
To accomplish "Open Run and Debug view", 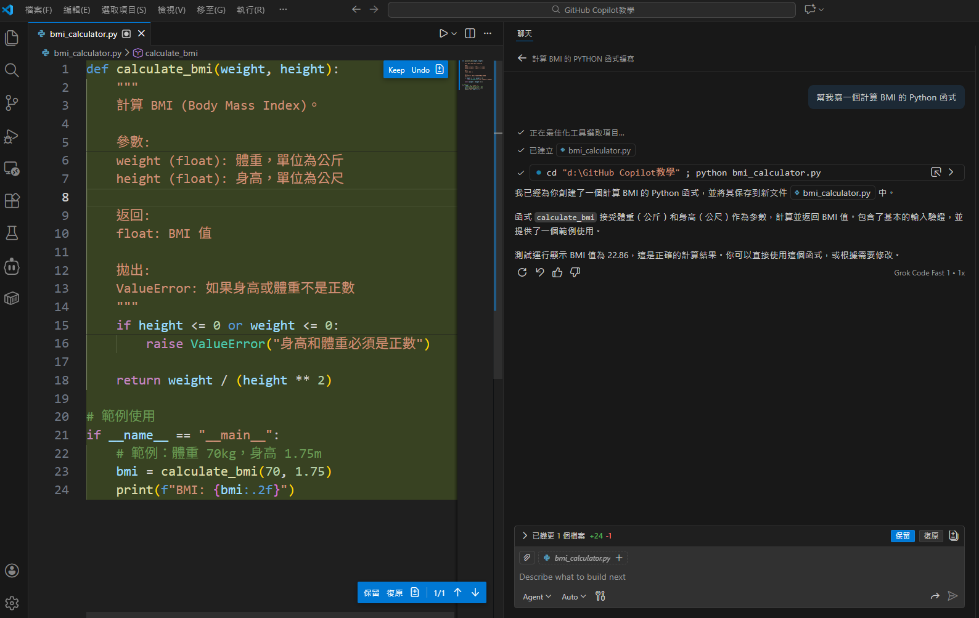I will 12,136.
